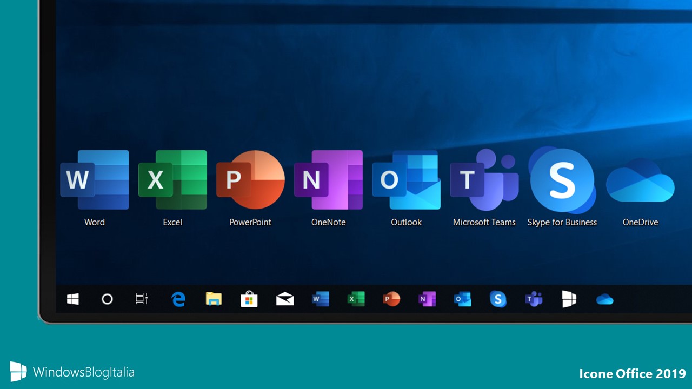Click the "Excel" label text
This screenshot has height=389, width=692.
coord(172,222)
